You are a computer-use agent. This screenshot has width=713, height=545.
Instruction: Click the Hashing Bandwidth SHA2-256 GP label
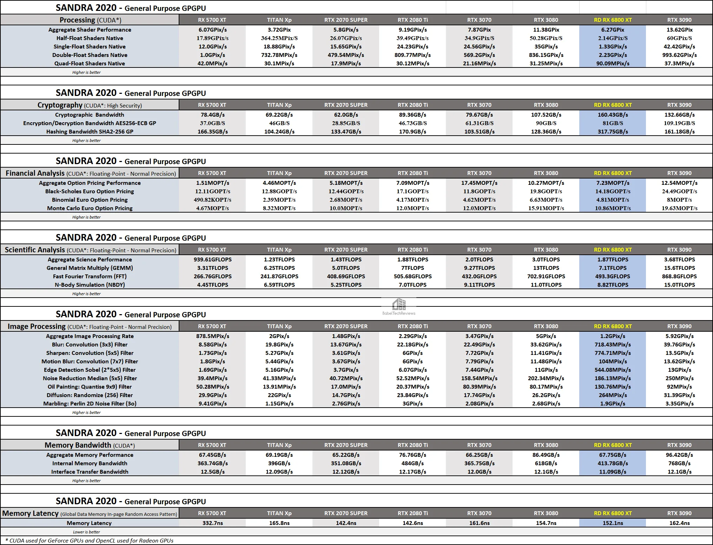[90, 132]
